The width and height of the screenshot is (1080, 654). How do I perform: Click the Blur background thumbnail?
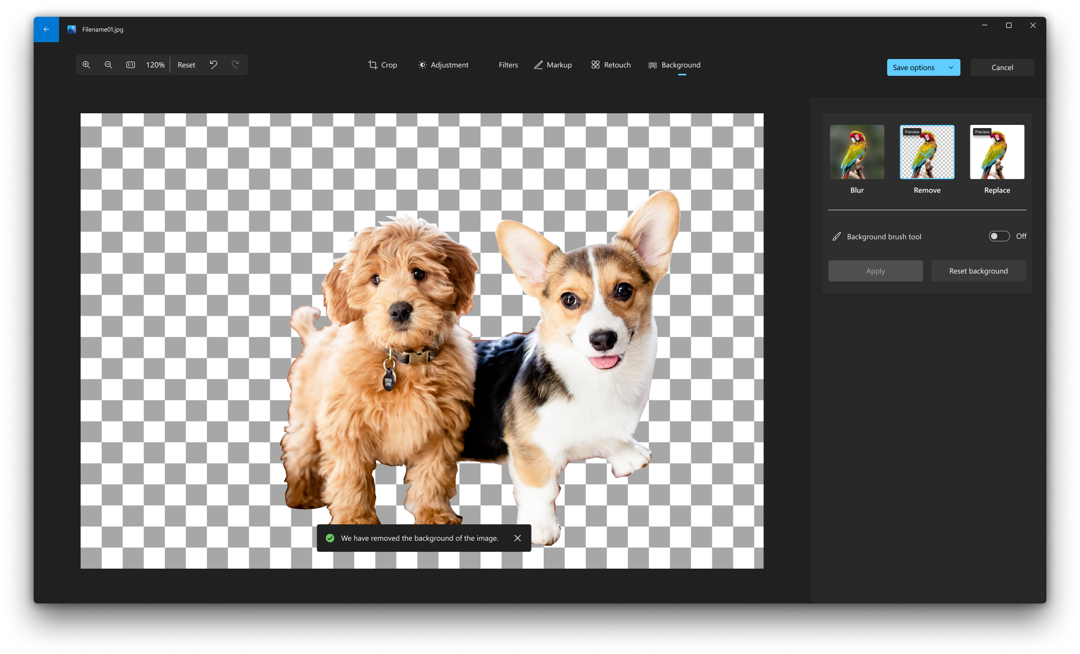[x=857, y=152]
